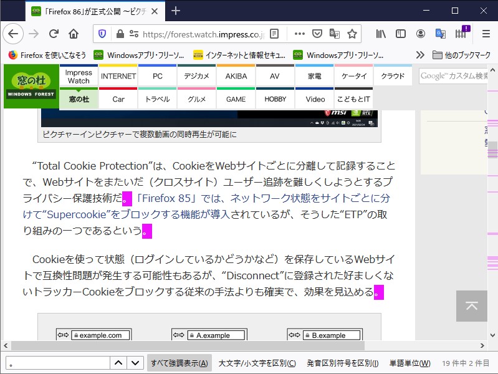Viewport: 498px width, 374px height.
Task: Click horizontal scrollbar right arrow
Action: pyautogui.click(x=482, y=345)
